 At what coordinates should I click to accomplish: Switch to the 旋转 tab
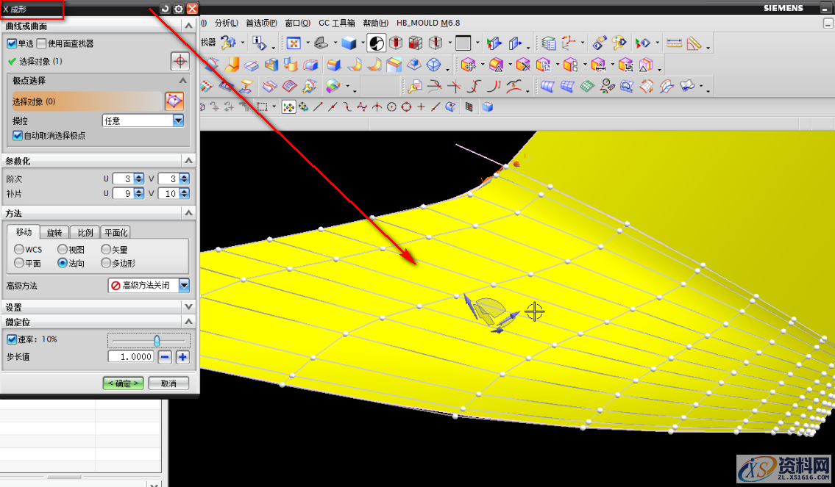[54, 233]
